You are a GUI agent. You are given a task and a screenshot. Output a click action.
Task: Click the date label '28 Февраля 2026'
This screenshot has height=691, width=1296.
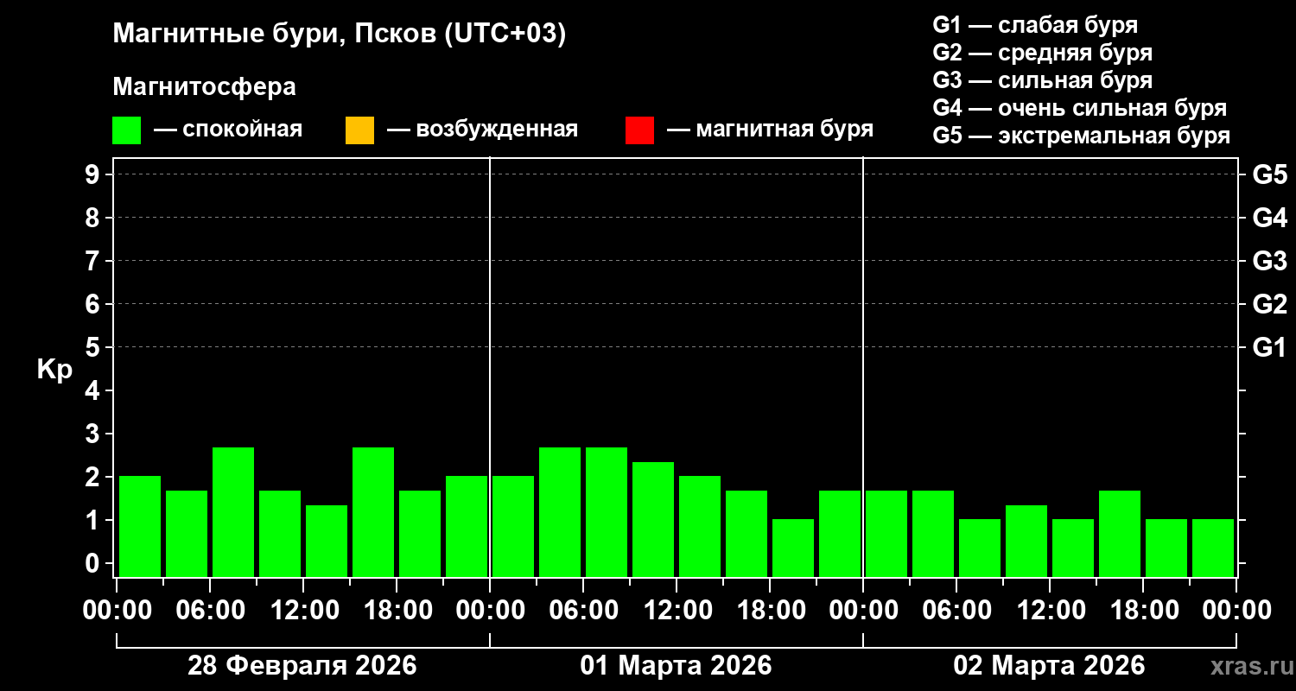point(302,665)
